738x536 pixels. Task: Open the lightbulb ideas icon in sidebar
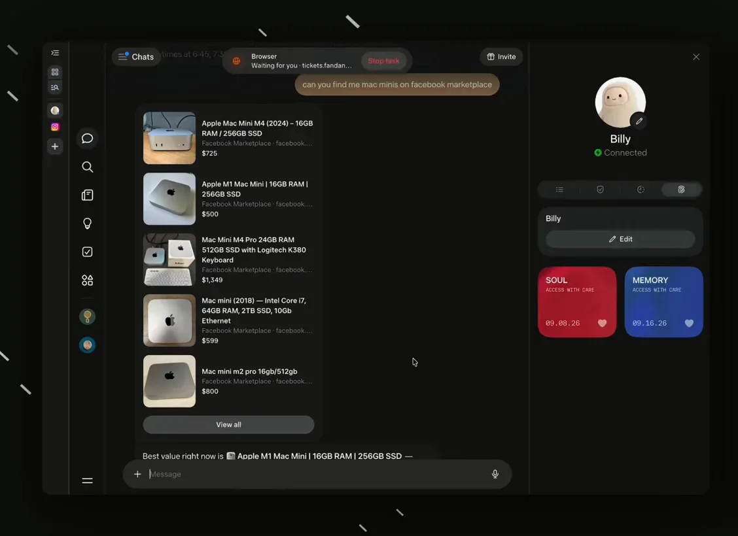88,224
